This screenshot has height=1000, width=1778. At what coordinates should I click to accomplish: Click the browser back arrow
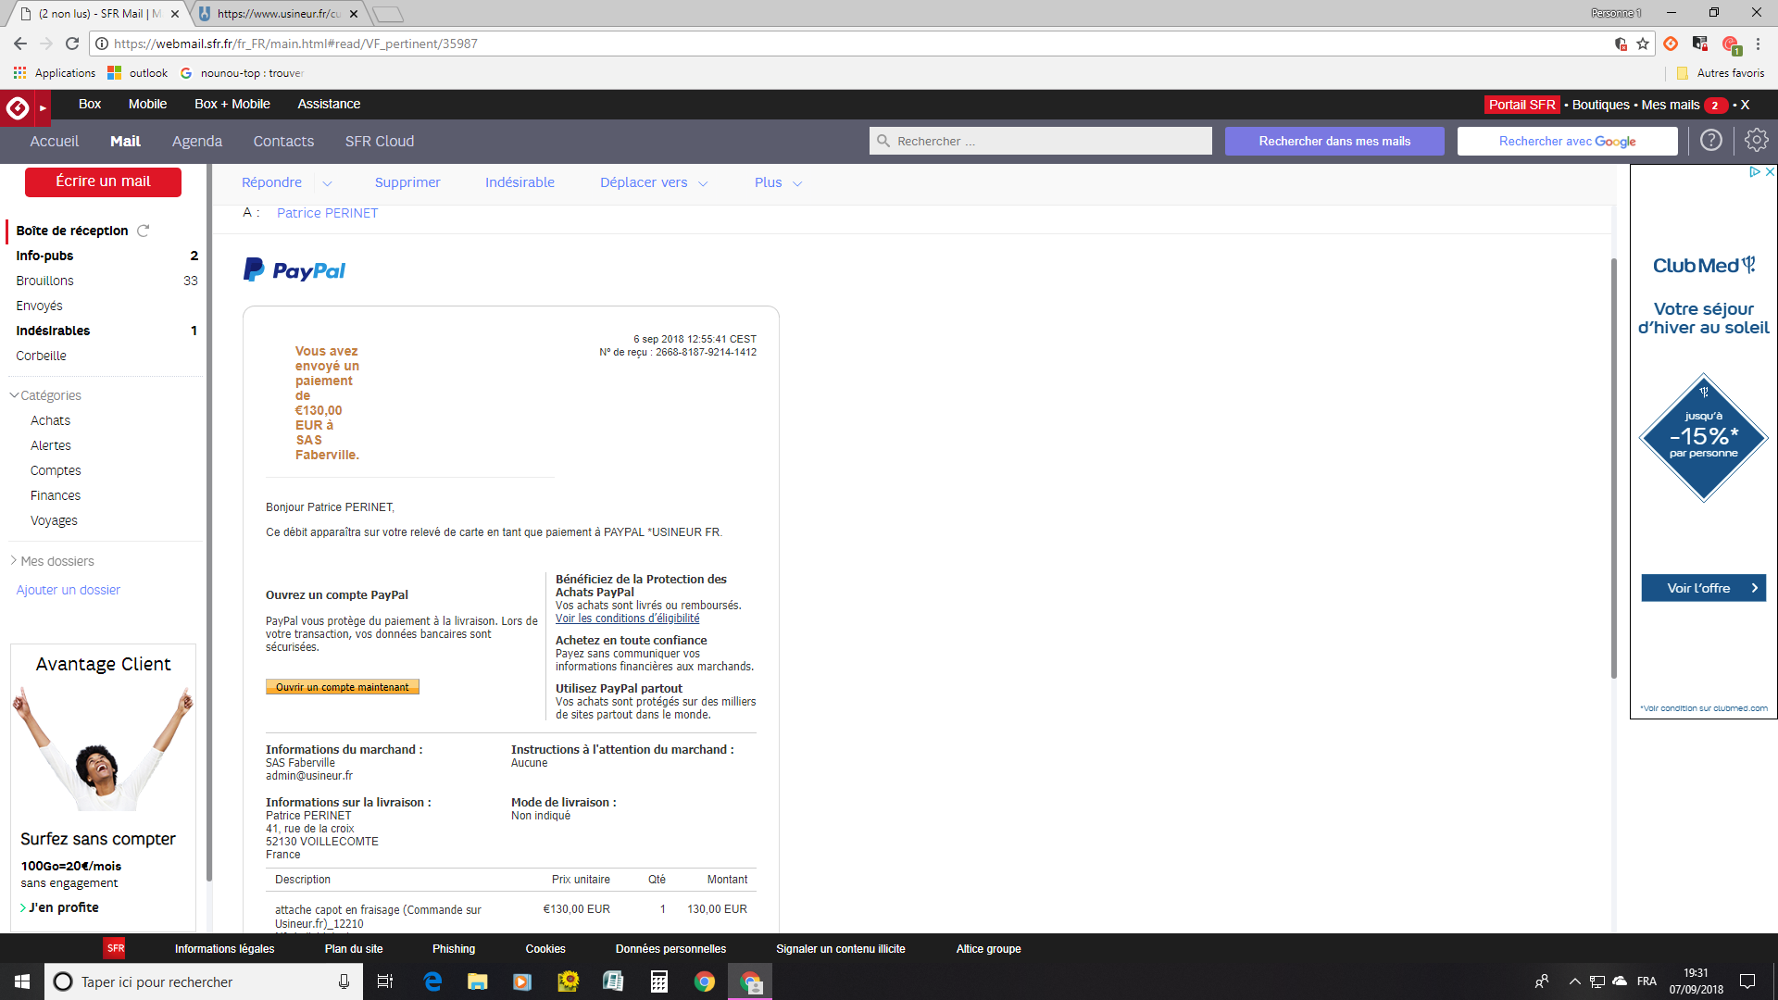coord(20,44)
